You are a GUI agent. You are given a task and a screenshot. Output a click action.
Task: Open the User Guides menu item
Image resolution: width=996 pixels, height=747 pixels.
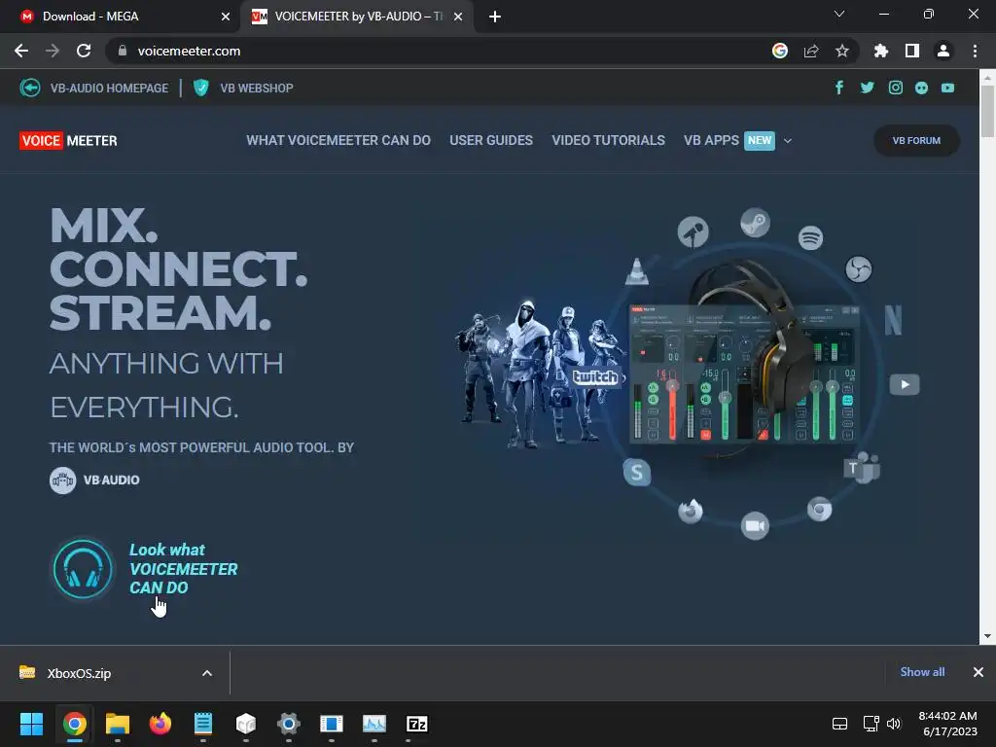491,140
